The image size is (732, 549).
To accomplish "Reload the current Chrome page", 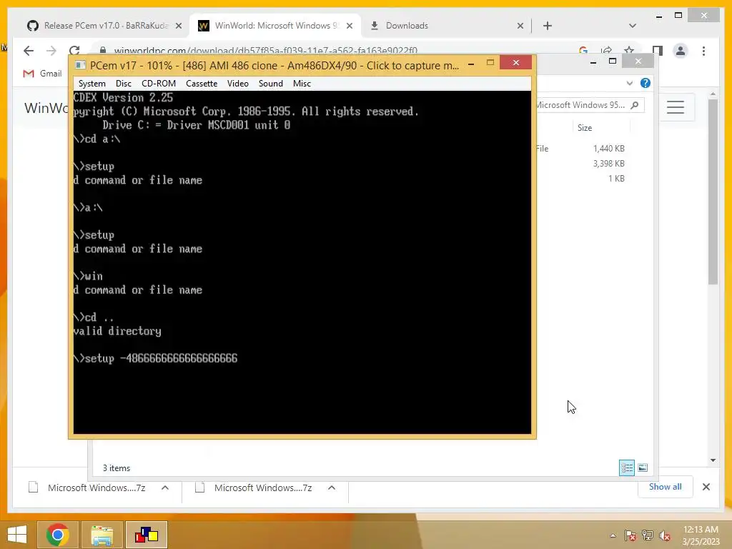I will 74,51.
